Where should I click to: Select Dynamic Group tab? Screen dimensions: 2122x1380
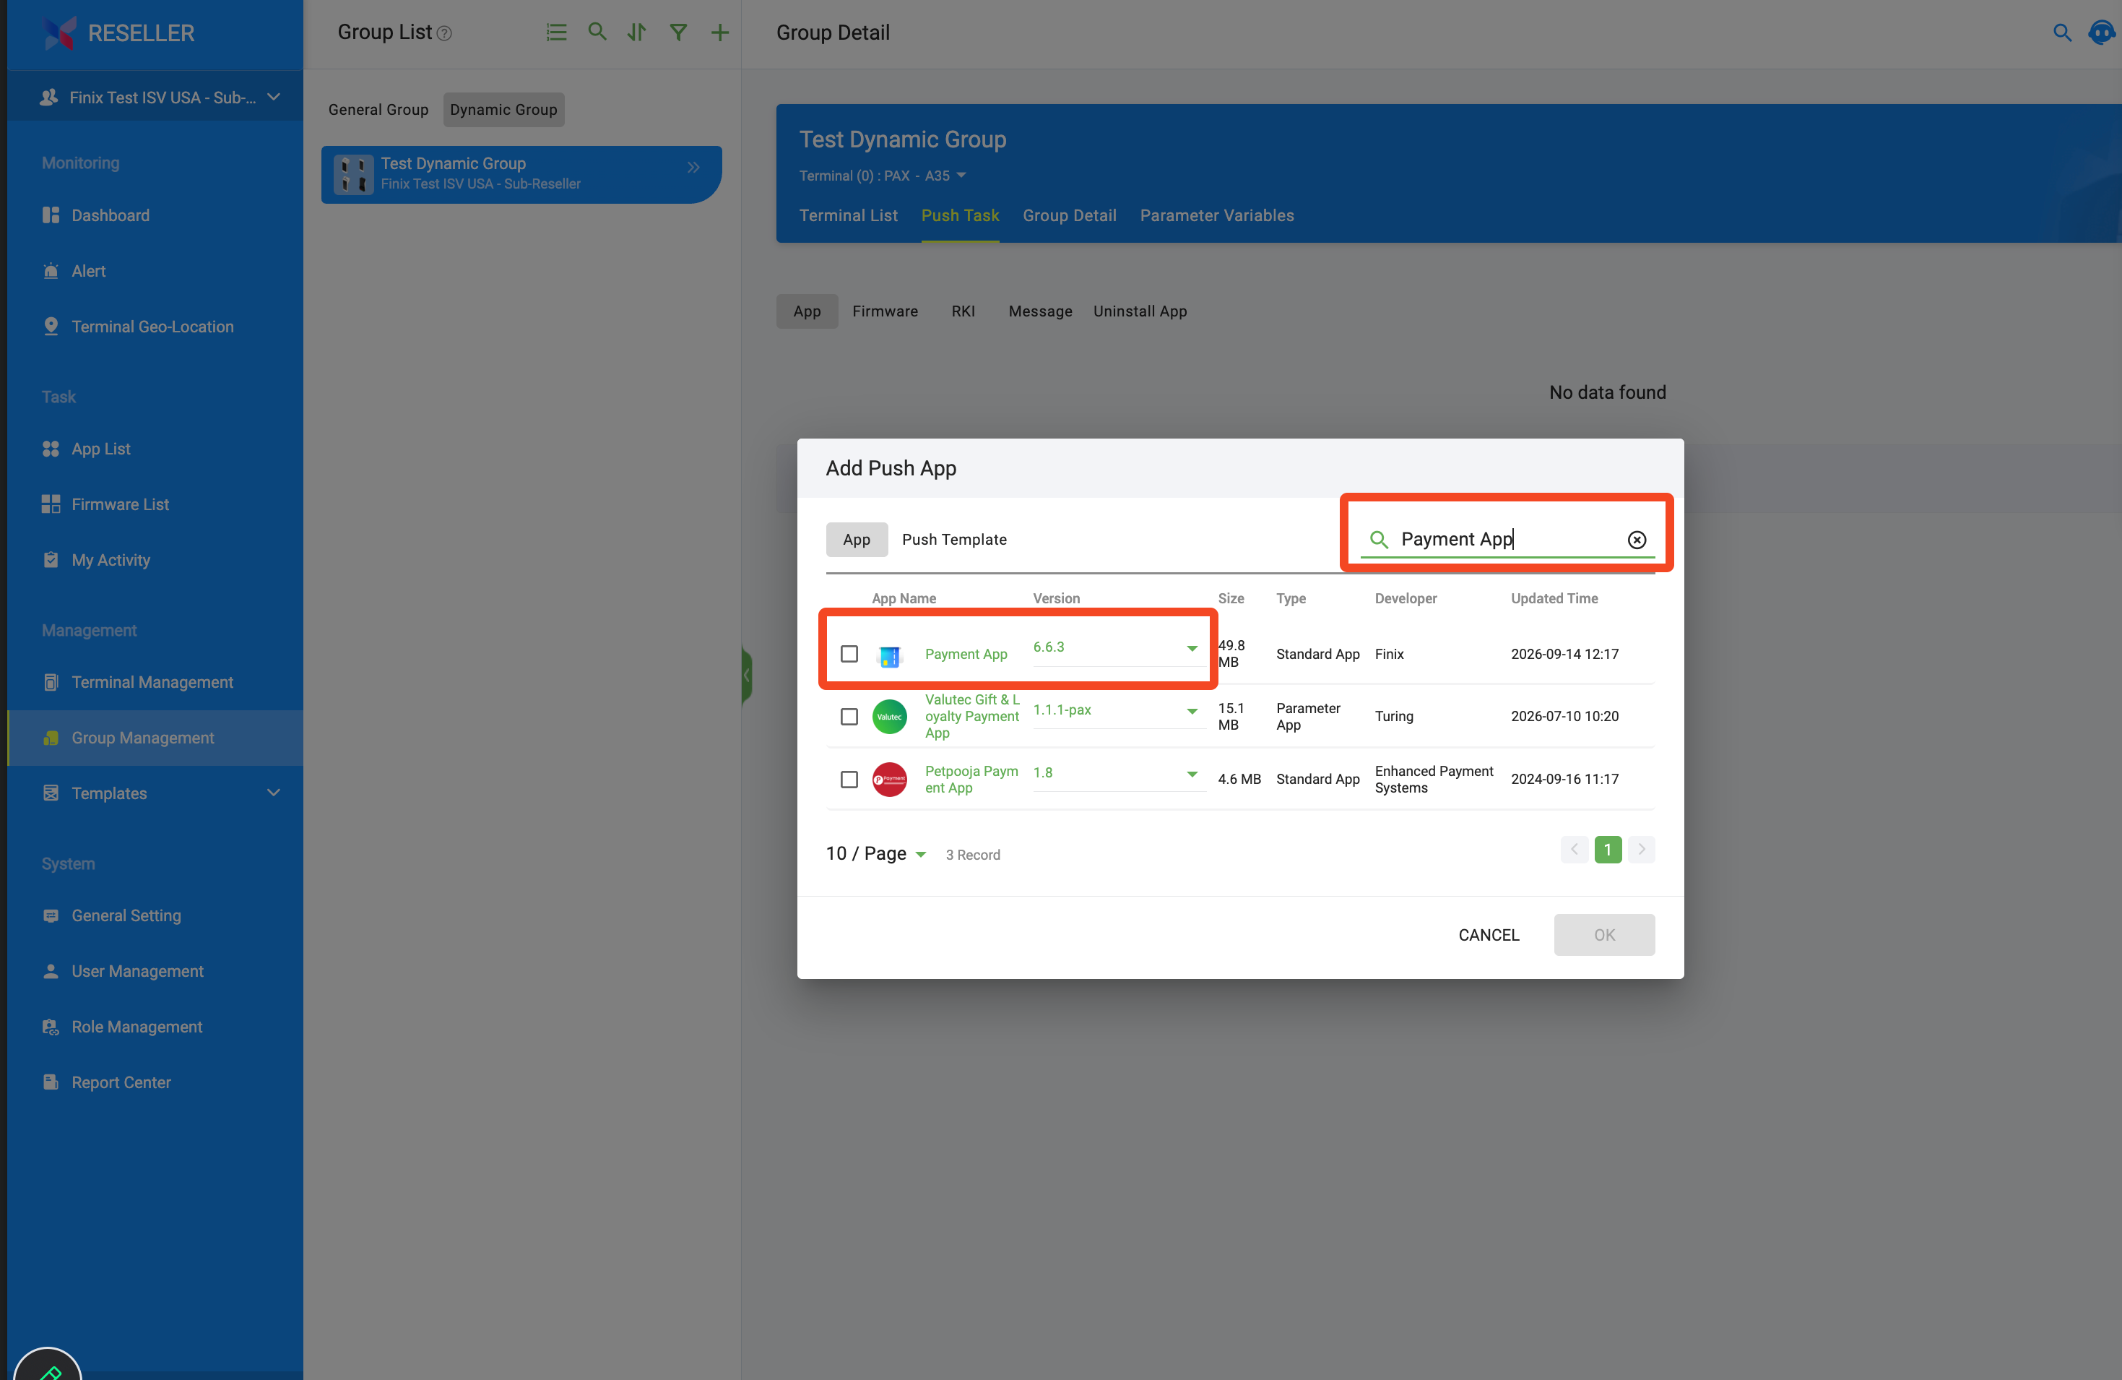click(503, 109)
